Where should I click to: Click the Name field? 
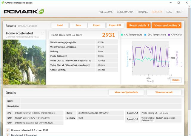click(101, 101)
